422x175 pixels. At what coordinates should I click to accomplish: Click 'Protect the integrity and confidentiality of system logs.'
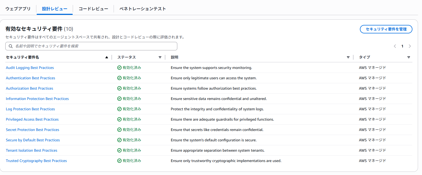coord(217,109)
